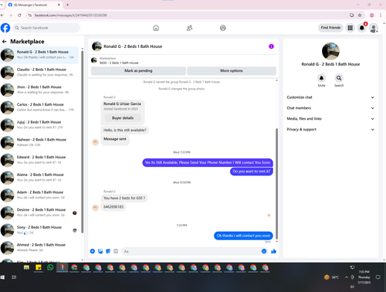
Task: Click the 'Ok thanks i will contact you soon' message
Action: tap(243, 236)
